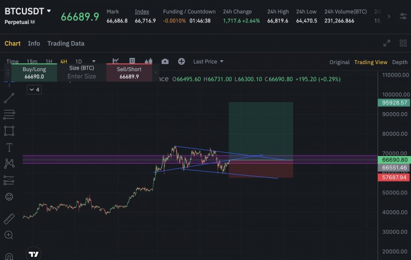Viewport: 411px width, 260px height.
Task: Click the 24h High value 66,819.6
Action: (x=278, y=21)
